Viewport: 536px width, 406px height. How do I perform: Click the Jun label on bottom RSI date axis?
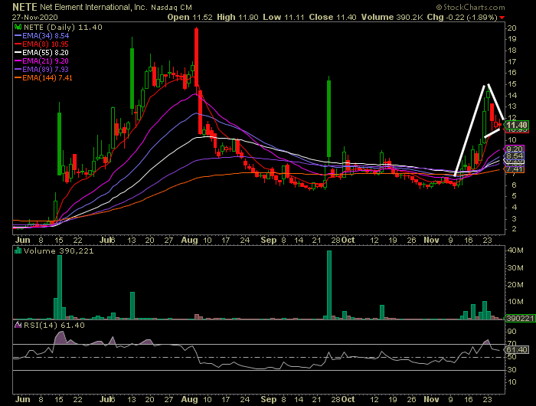(22, 400)
